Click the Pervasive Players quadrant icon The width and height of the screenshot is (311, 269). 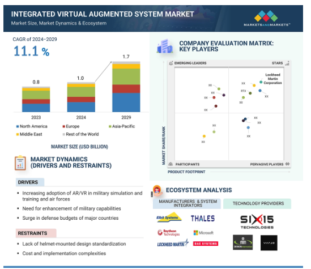coord(287,164)
